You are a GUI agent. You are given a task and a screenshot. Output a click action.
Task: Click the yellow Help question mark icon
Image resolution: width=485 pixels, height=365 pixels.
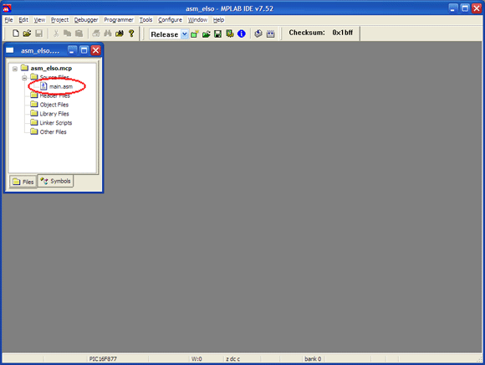[x=131, y=33]
